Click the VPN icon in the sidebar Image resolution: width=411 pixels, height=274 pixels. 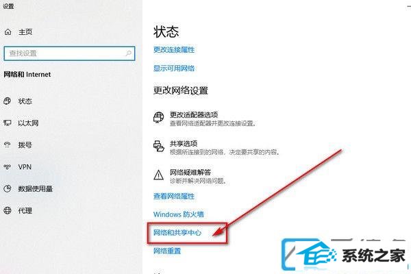click(x=8, y=166)
